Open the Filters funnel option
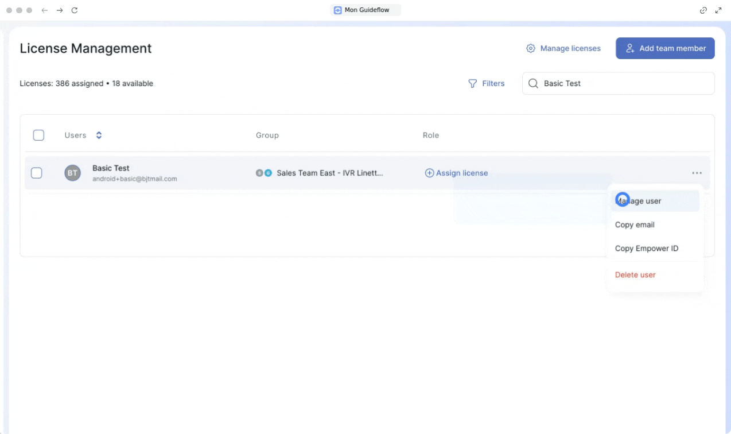Viewport: 731px width, 434px height. (487, 83)
